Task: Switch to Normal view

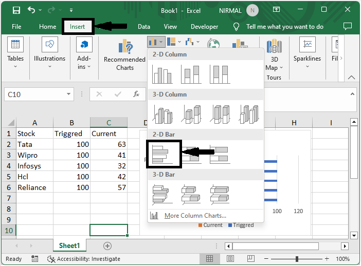Action: (209, 259)
